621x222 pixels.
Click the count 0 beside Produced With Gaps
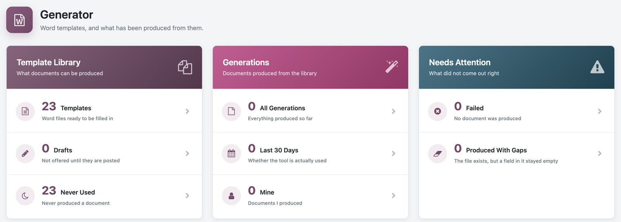(458, 149)
